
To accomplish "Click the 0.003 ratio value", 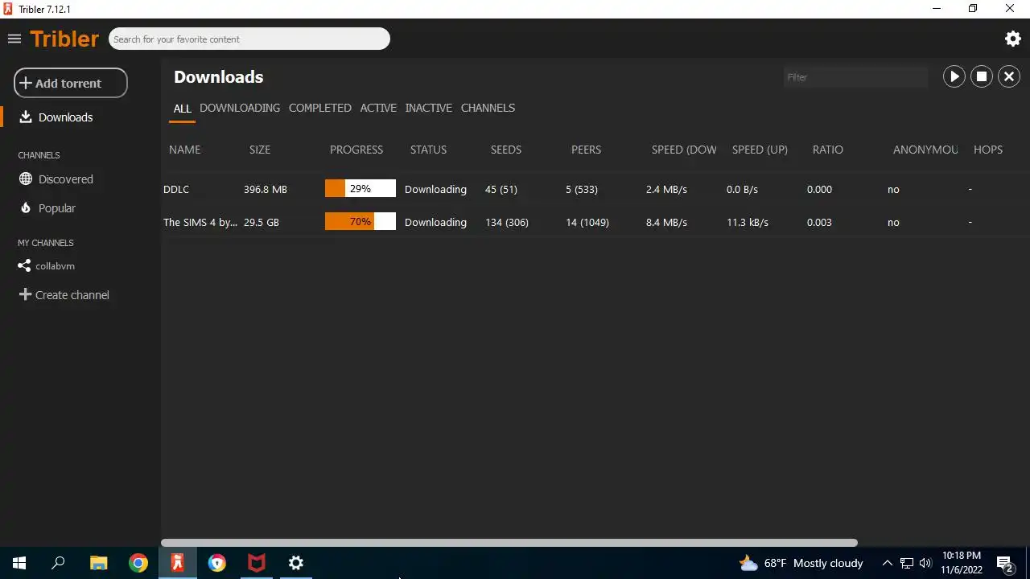I will tap(819, 222).
